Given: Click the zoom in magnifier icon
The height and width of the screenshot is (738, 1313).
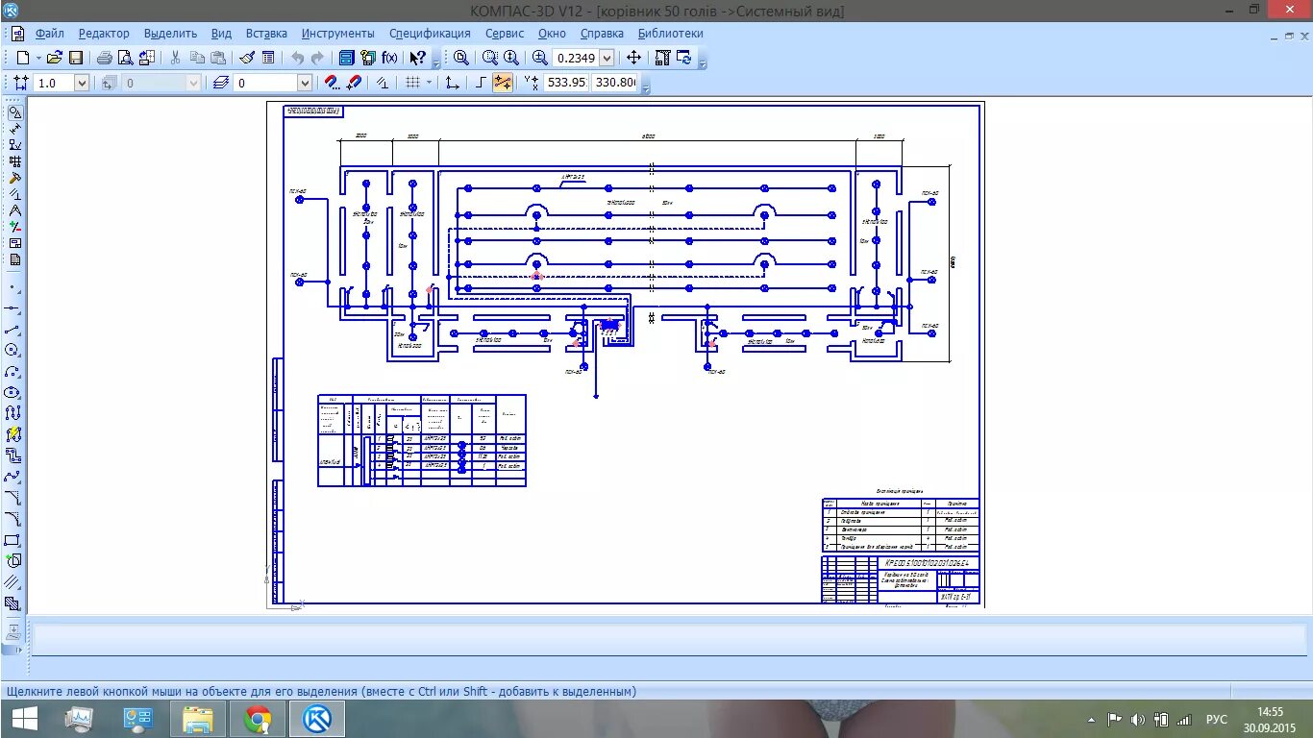Looking at the screenshot, I should pos(541,58).
